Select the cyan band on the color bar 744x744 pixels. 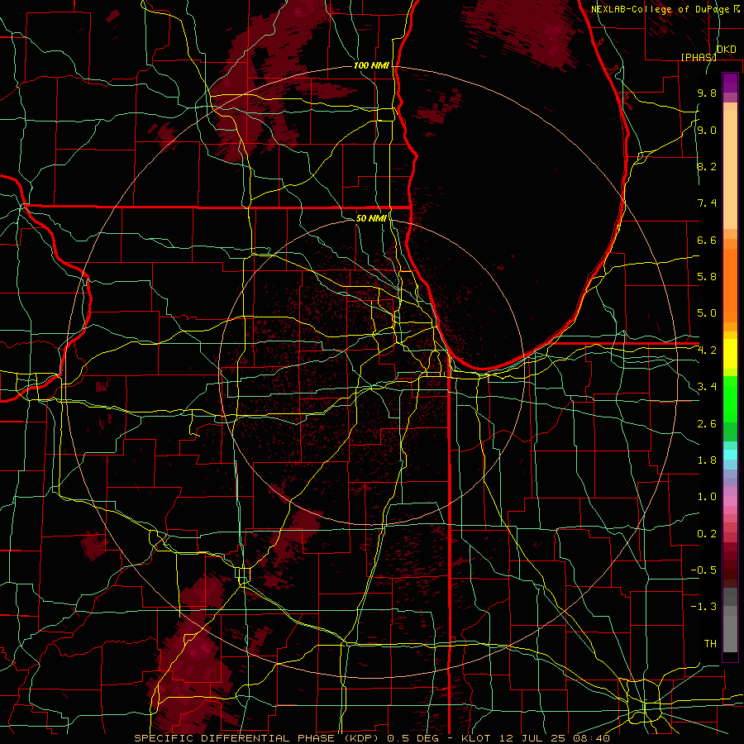click(x=730, y=455)
